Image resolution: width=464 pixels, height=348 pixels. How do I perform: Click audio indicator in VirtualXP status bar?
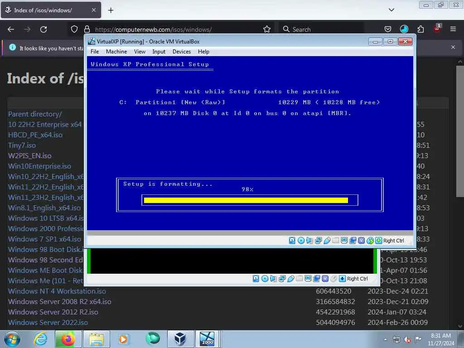pyautogui.click(x=309, y=241)
